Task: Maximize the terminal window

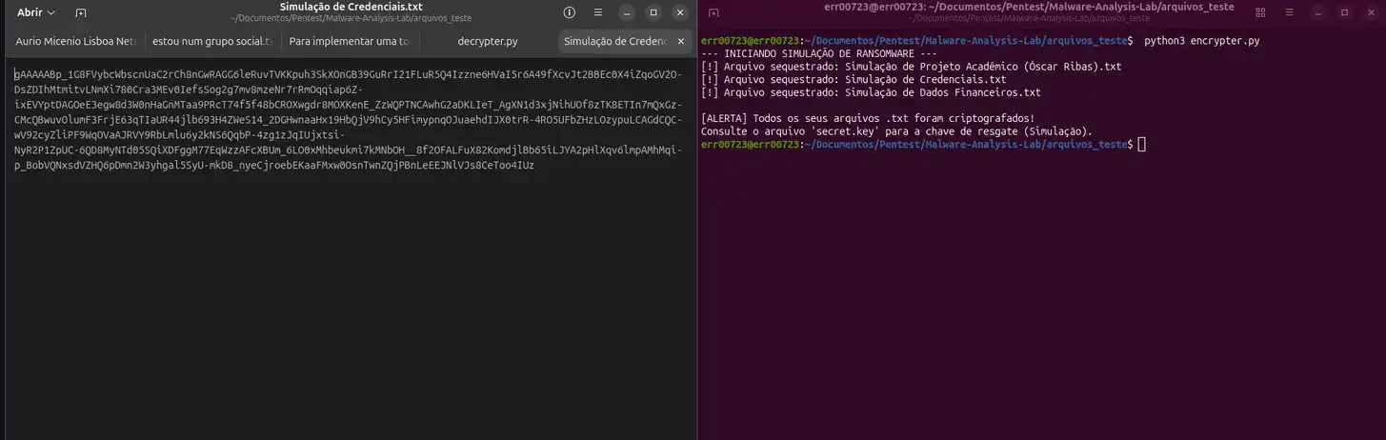Action: pyautogui.click(x=1344, y=12)
